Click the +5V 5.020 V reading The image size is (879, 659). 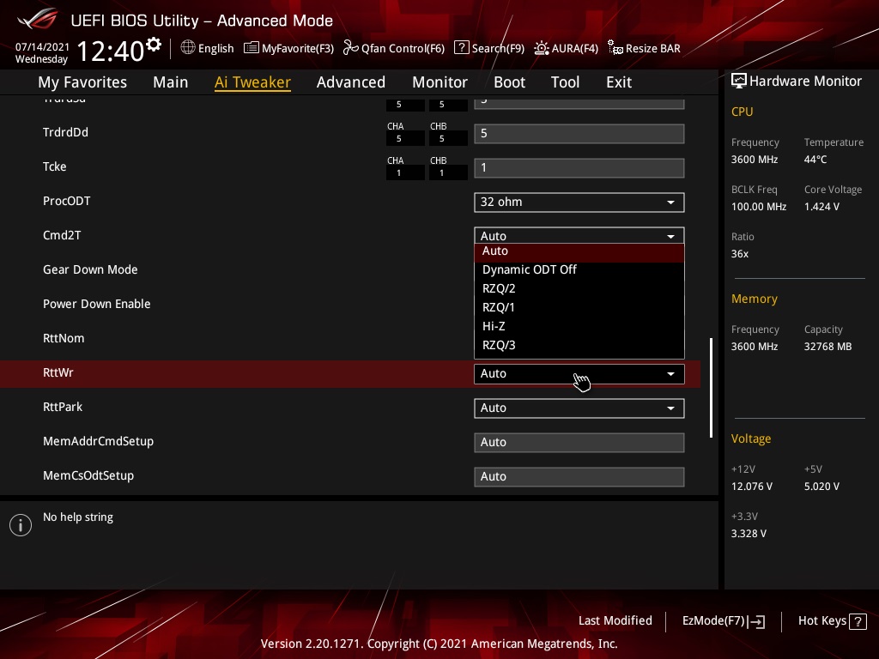pos(821,487)
